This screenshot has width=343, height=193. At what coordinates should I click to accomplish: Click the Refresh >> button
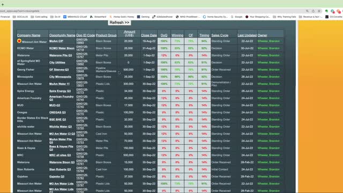(x=120, y=23)
